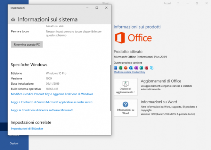The height and width of the screenshot is (150, 211).
Task: Click 'Versione 1910 (build 12130.20272' text
Action: (159, 114)
